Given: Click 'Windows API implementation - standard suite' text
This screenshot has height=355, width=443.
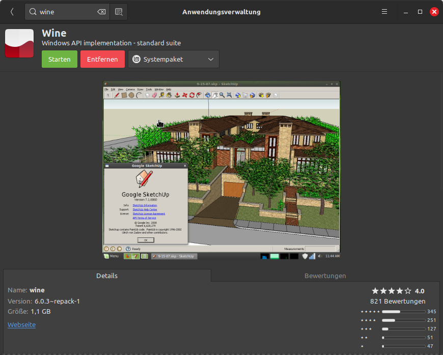Looking at the screenshot, I should click(x=112, y=43).
